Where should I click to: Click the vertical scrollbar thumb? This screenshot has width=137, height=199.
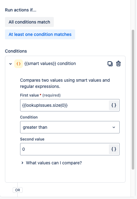pyautogui.click(x=133, y=100)
